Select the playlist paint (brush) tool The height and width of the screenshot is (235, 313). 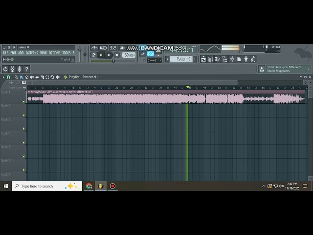pyautogui.click(x=22, y=77)
